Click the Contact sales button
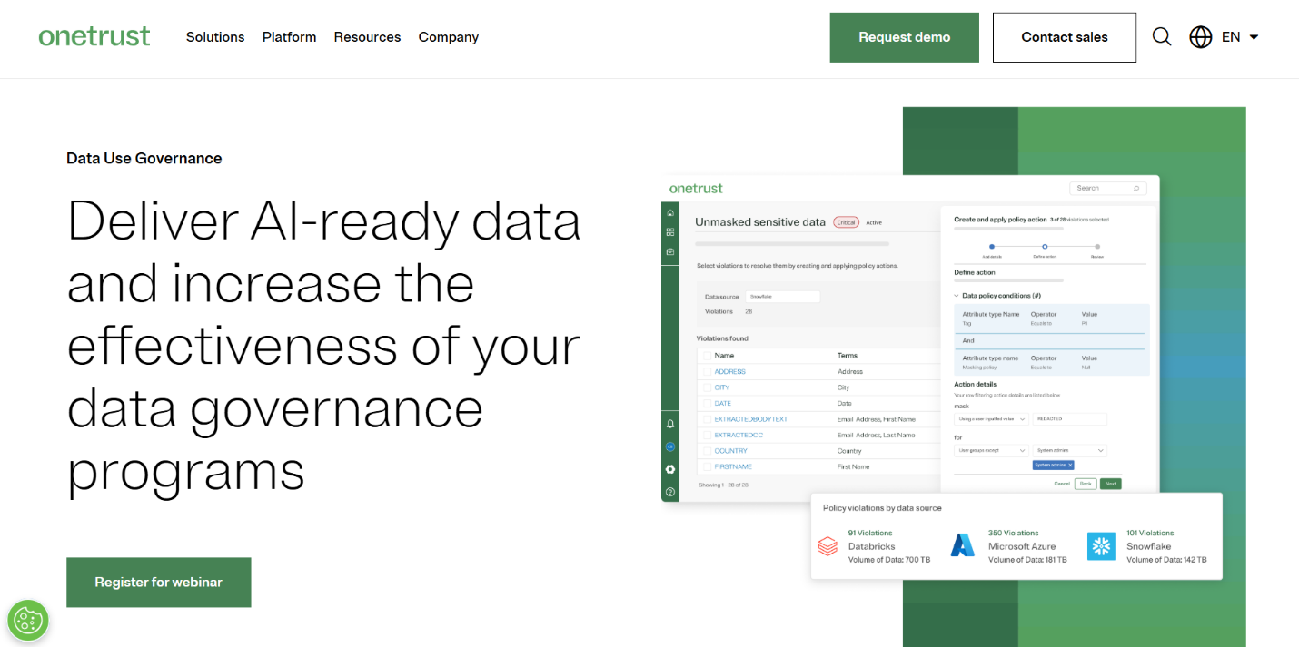The height and width of the screenshot is (647, 1299). [x=1064, y=37]
